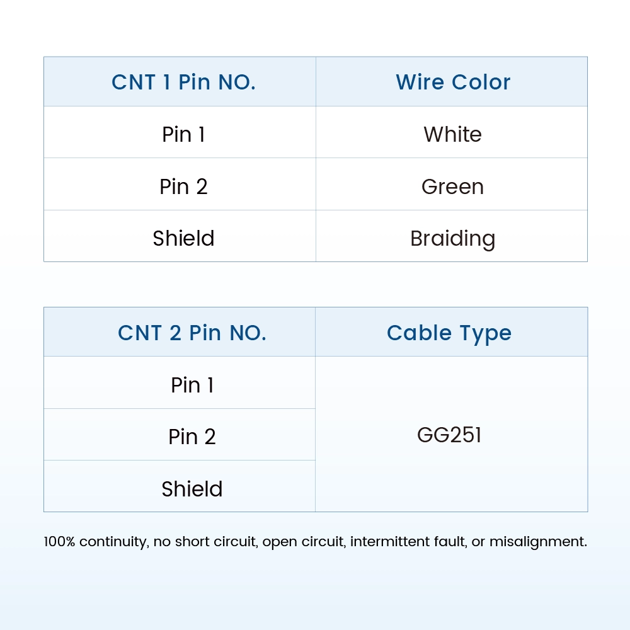Click the CNT 2 Pin NO. header
The width and height of the screenshot is (630, 630).
pos(192,333)
